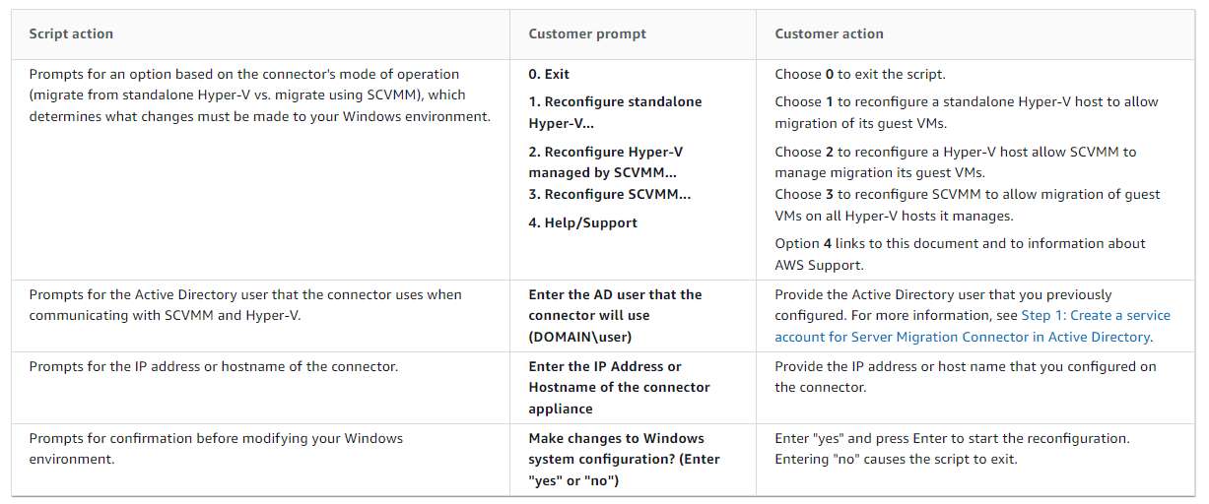This screenshot has height=504, width=1209.
Task: Click the '3. Reconfigure SCVMM...' option text
Action: (610, 194)
